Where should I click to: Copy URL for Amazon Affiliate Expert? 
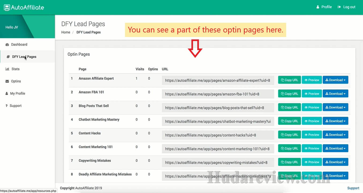[289, 80]
